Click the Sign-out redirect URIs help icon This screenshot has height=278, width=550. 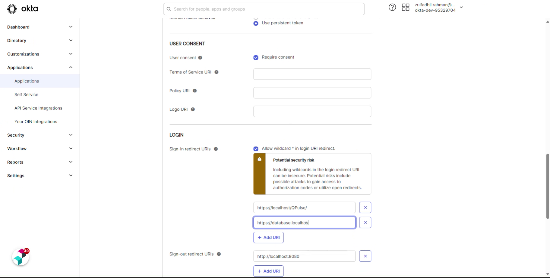(219, 254)
